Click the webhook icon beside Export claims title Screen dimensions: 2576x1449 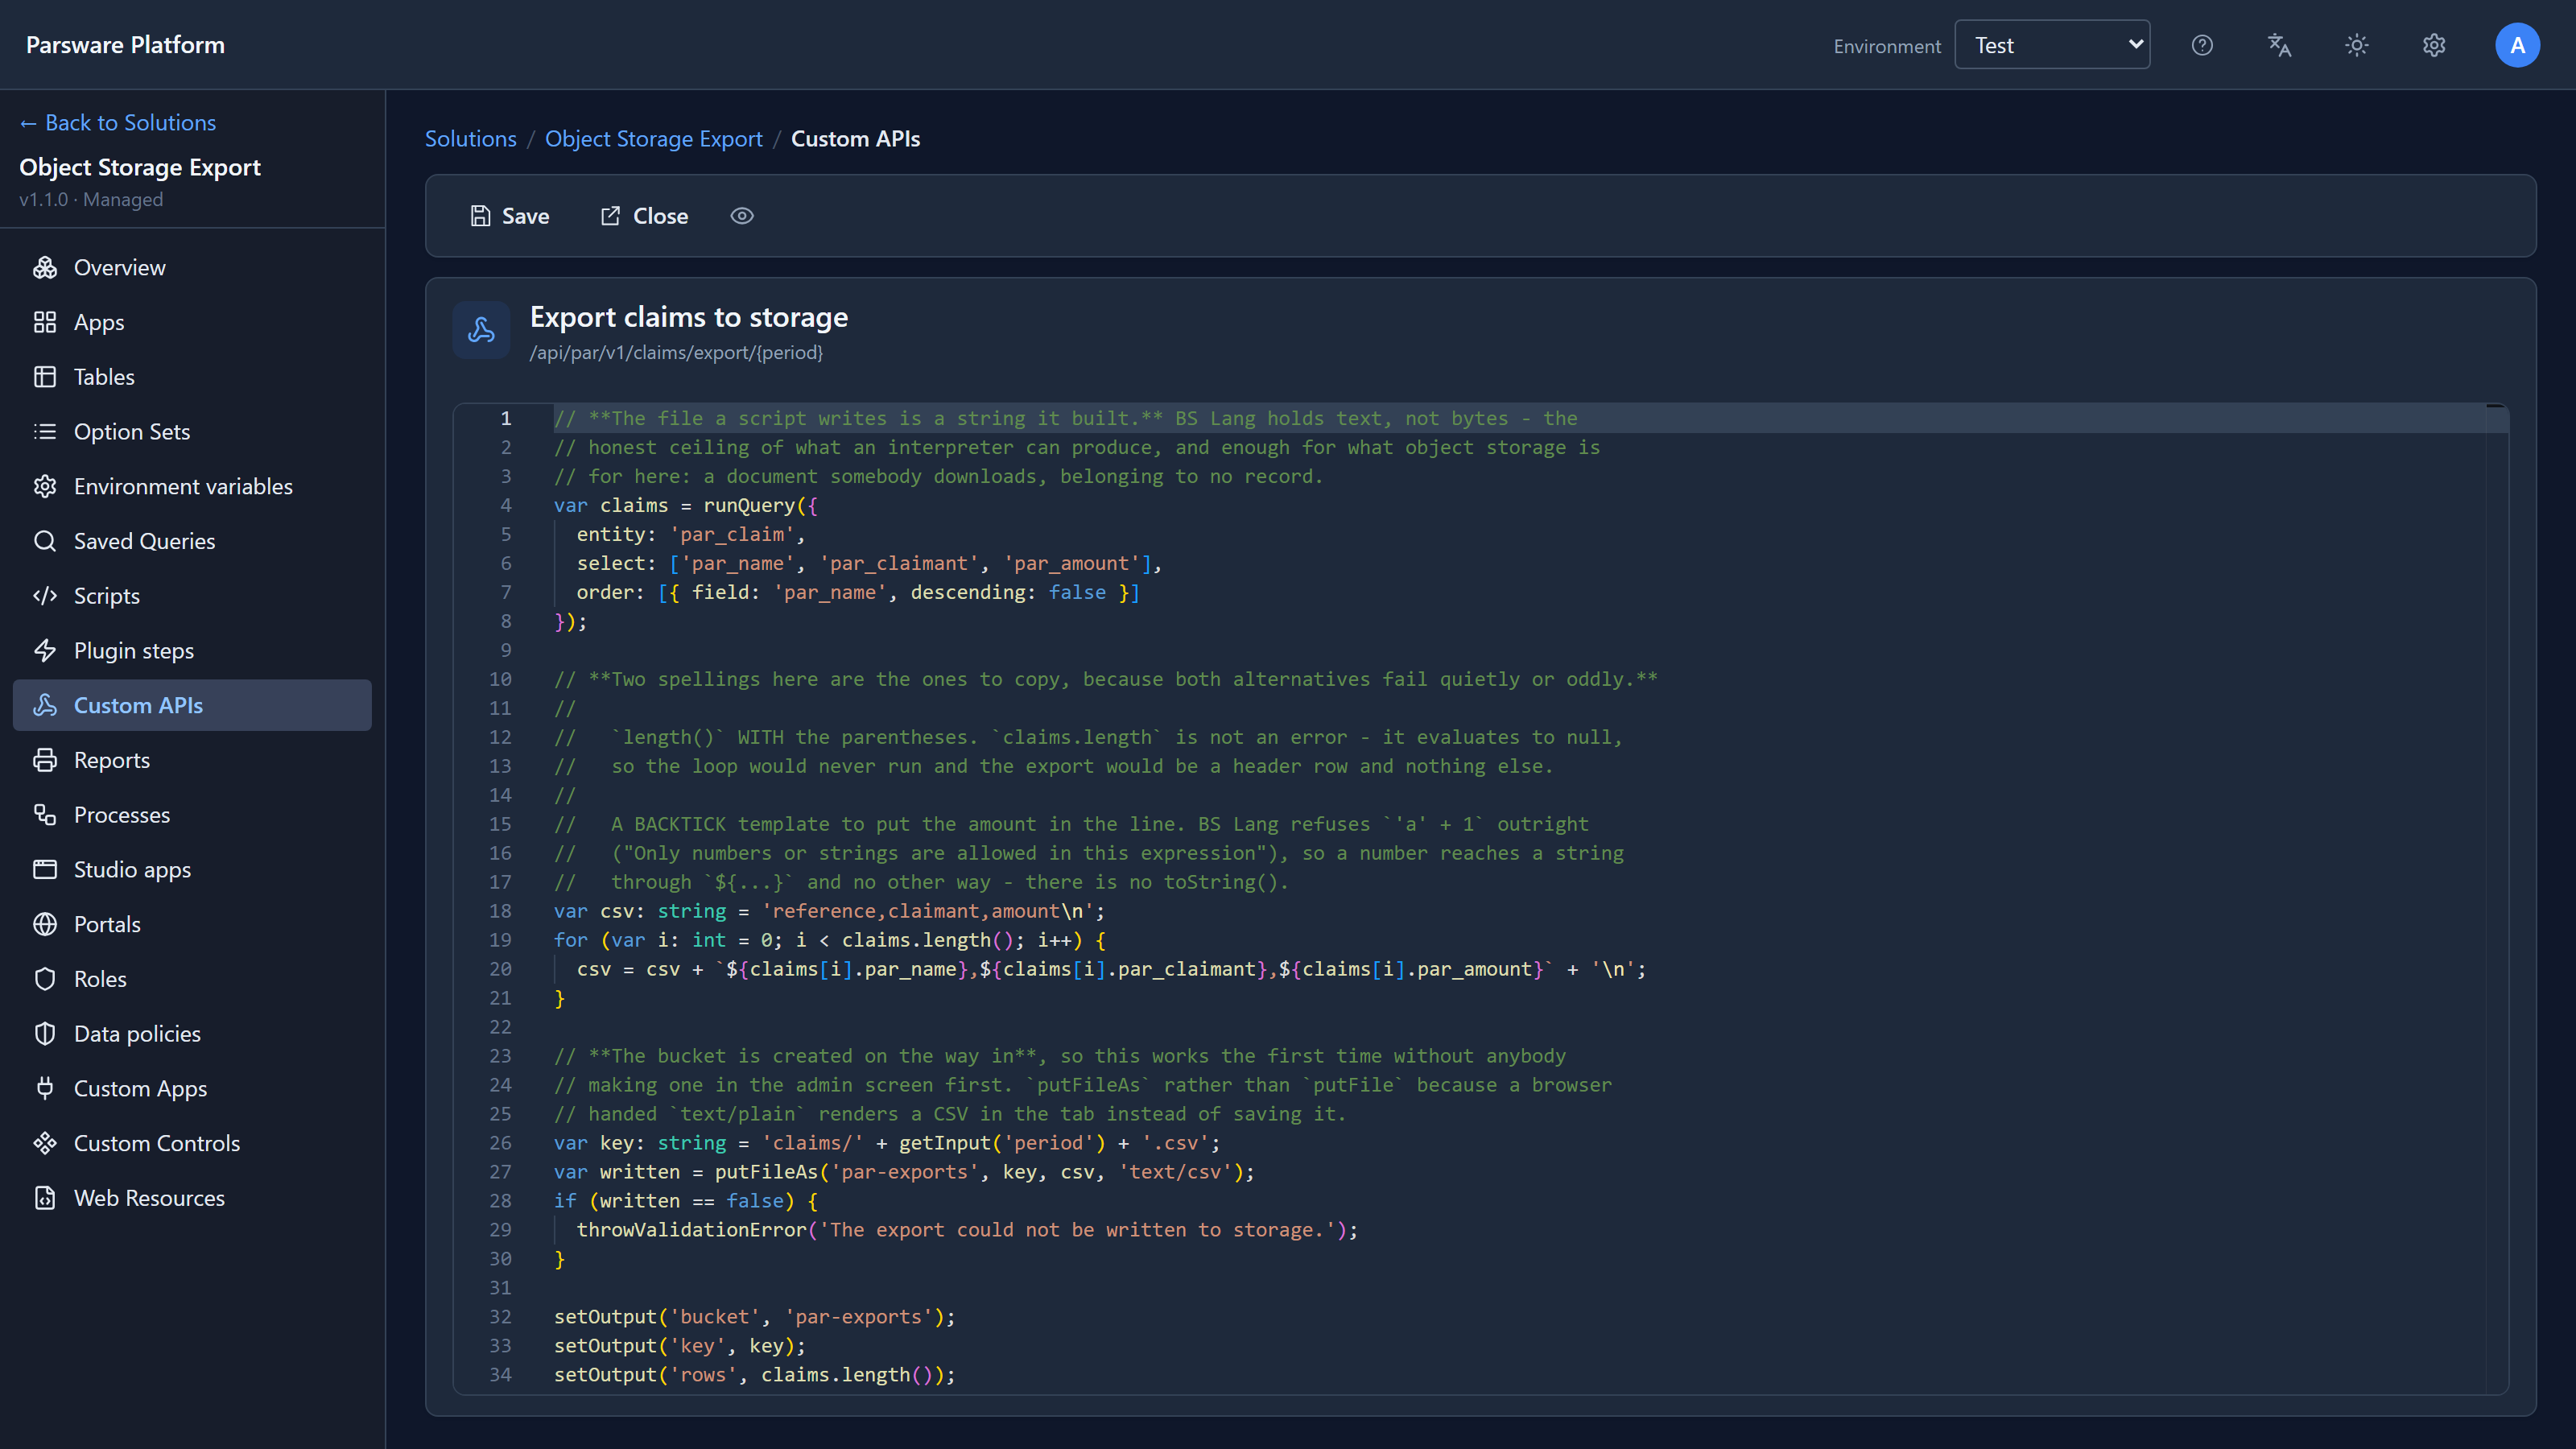pyautogui.click(x=481, y=330)
